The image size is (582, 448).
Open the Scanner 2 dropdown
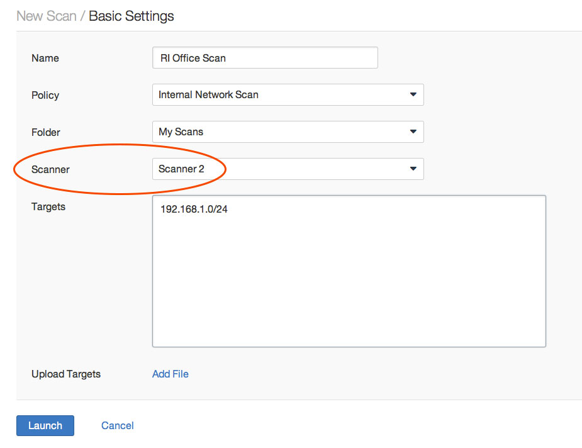pyautogui.click(x=288, y=169)
